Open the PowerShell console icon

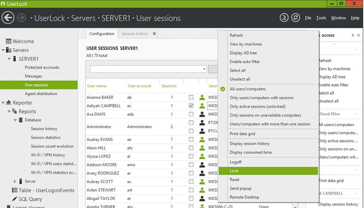(284, 18)
